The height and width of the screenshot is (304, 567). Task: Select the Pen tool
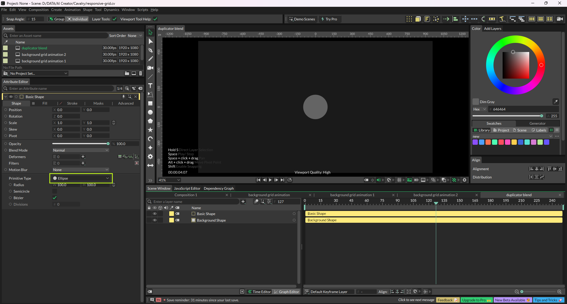tap(150, 50)
